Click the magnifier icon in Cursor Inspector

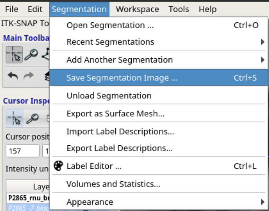[x=32, y=119]
